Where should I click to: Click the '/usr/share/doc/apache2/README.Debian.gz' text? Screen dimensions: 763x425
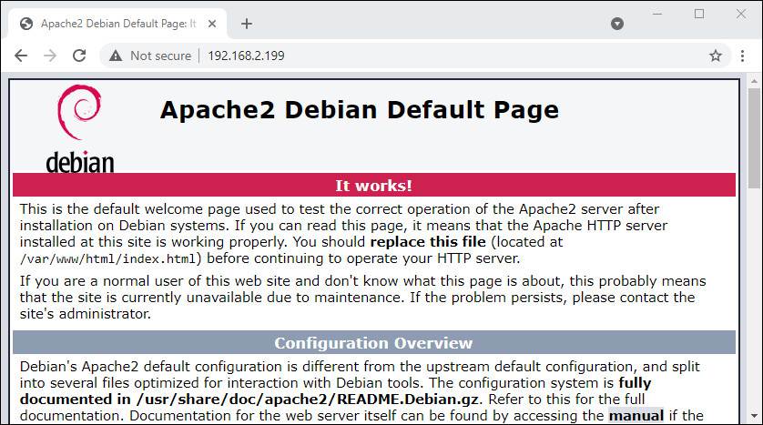308,400
